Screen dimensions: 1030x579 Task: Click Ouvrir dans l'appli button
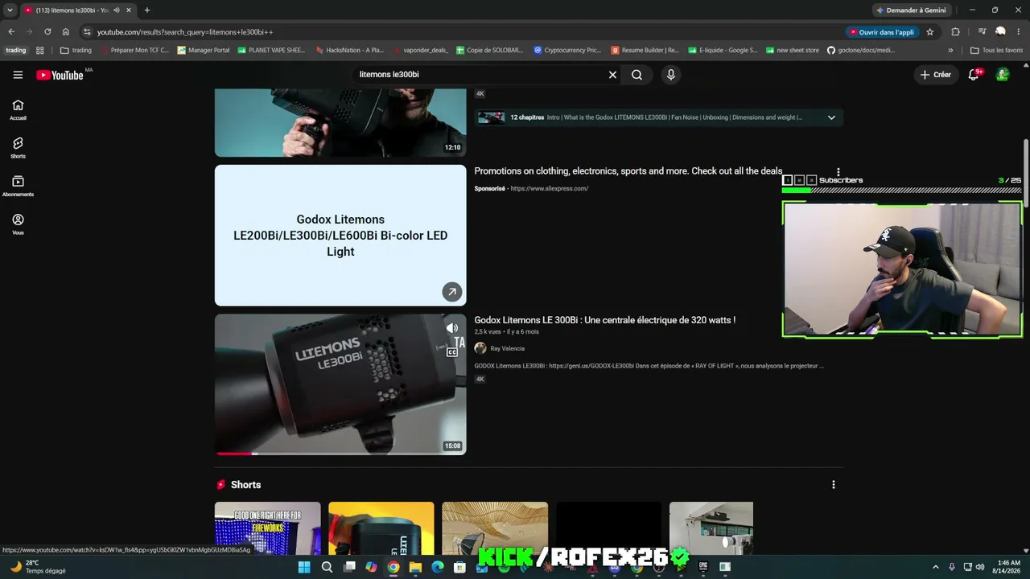tap(881, 32)
